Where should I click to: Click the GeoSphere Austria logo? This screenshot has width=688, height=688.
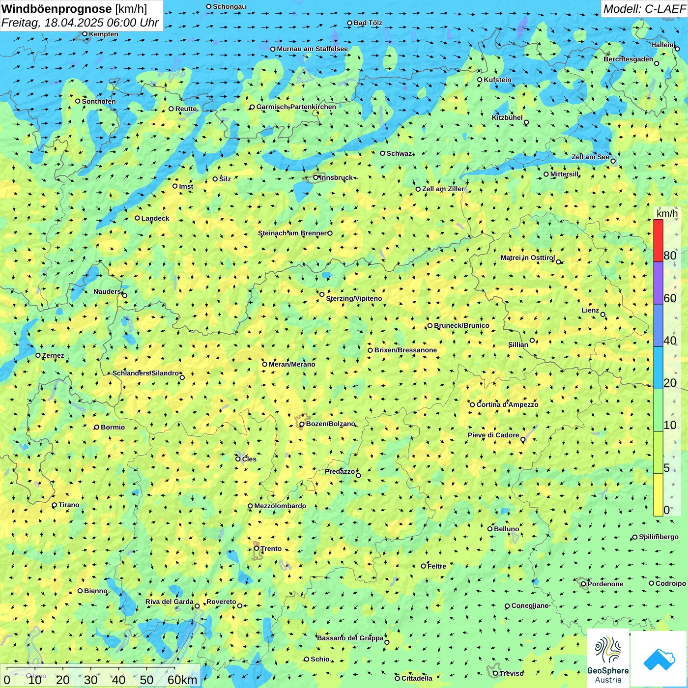tap(608, 659)
